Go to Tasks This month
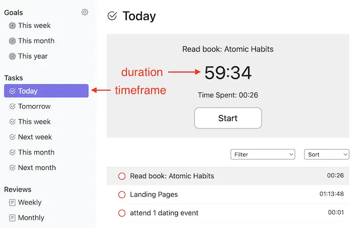This screenshot has width=359, height=228. pos(36,153)
